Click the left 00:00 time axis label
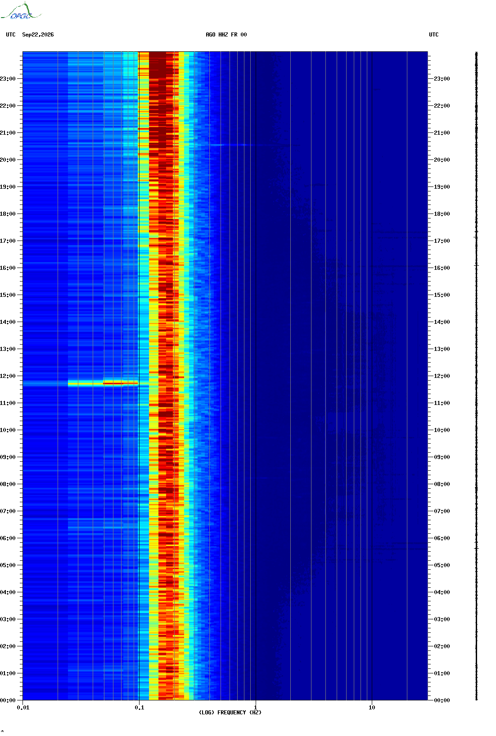Image resolution: width=496 pixels, height=736 pixels. (x=8, y=700)
